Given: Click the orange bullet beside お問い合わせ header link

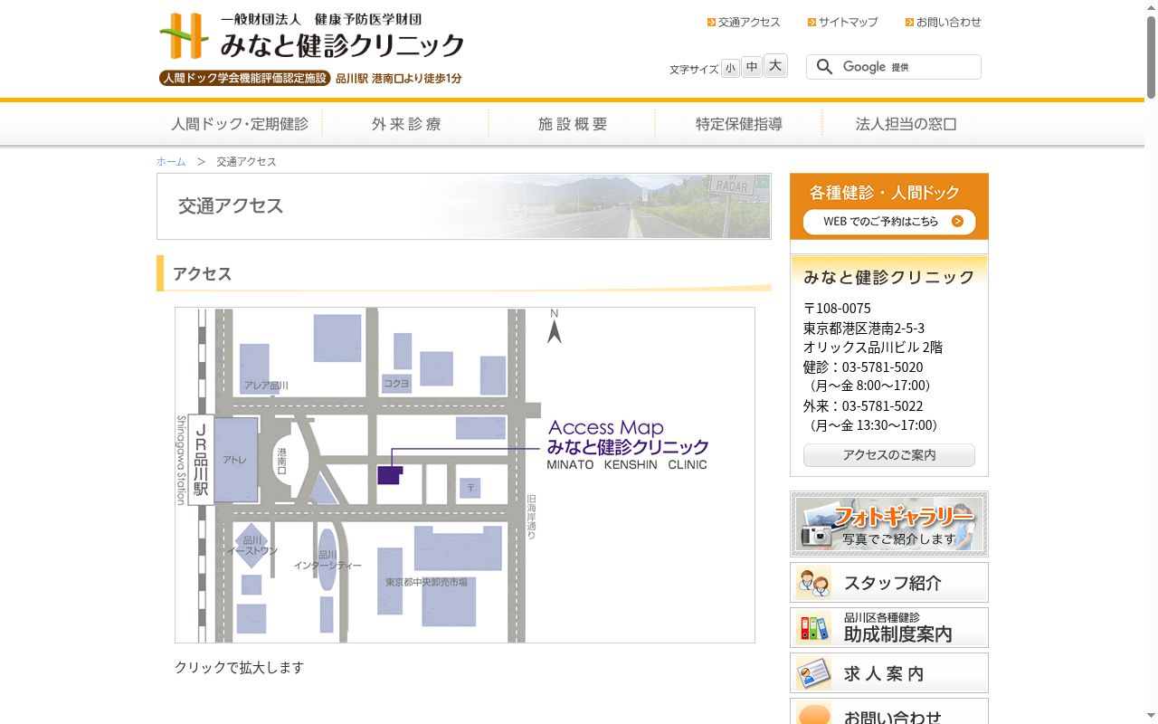Looking at the screenshot, I should tap(910, 23).
